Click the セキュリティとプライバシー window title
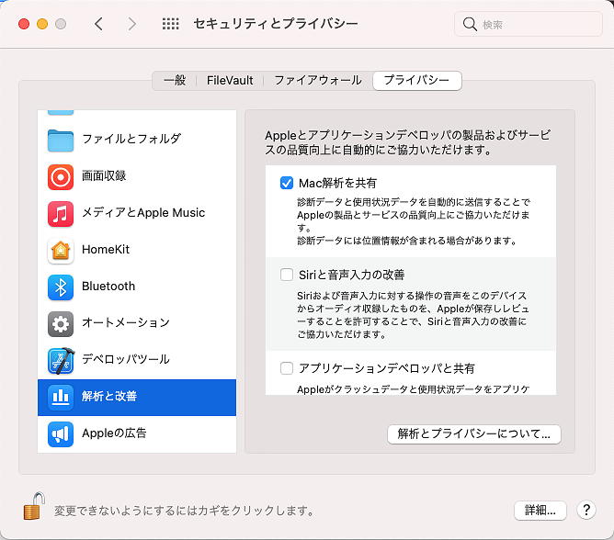The width and height of the screenshot is (614, 540). point(275,24)
